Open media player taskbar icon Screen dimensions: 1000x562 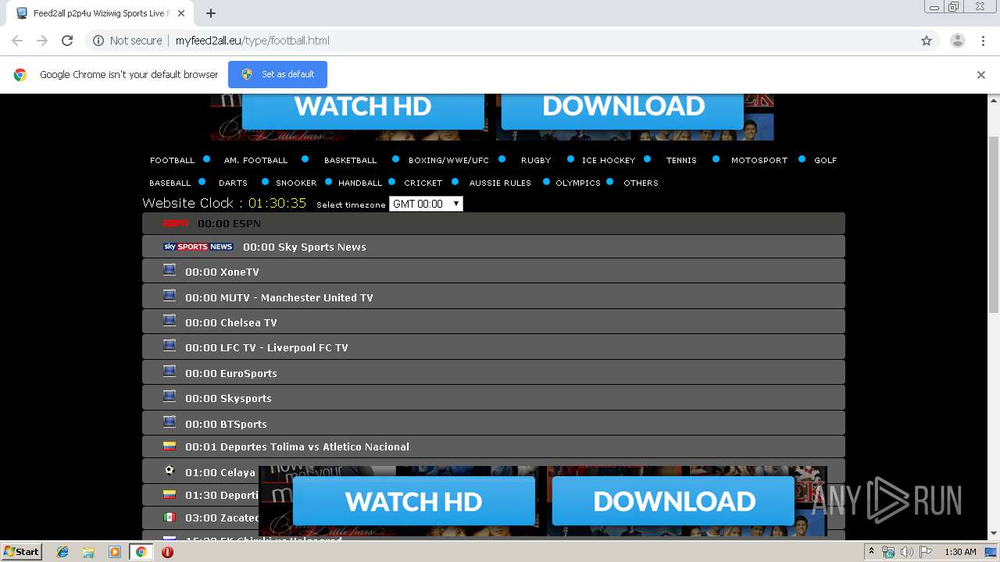(x=115, y=552)
